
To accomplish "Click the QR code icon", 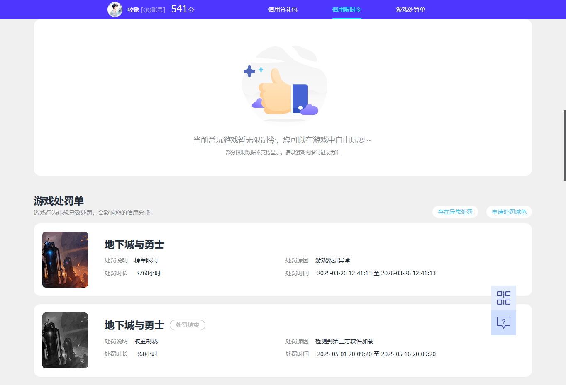I will click(x=503, y=298).
